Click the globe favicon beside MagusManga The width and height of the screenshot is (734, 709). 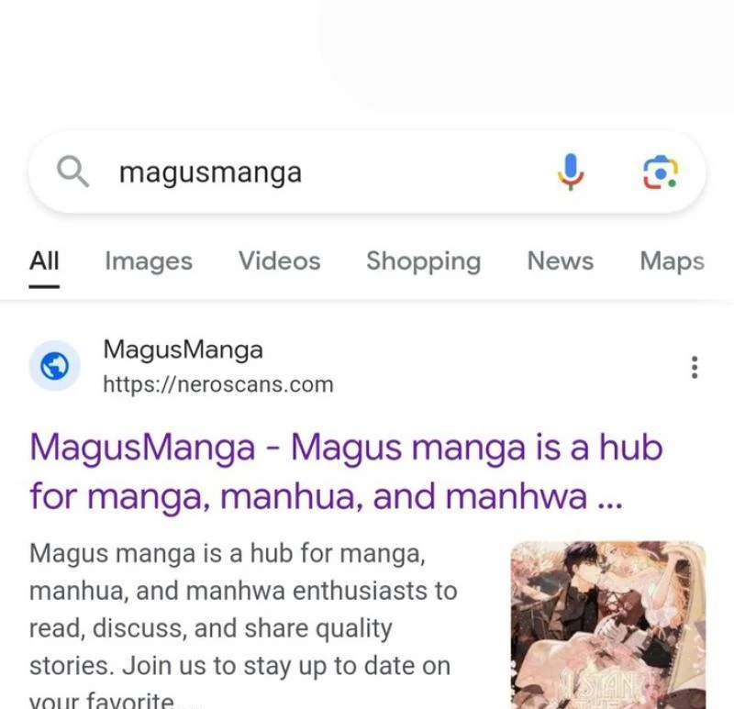pos(55,366)
